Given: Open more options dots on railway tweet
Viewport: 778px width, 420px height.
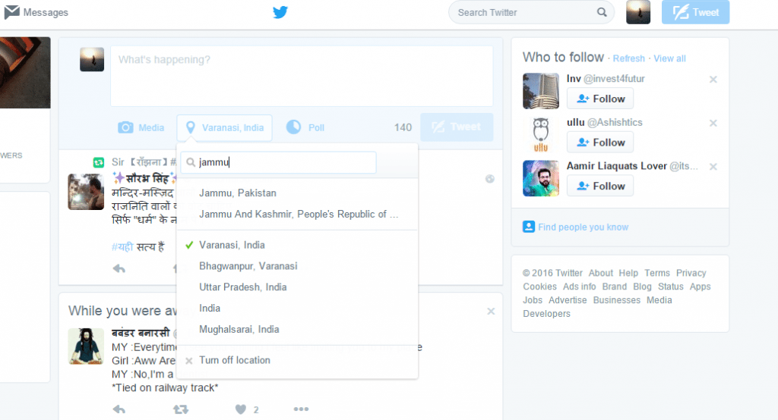Looking at the screenshot, I should (x=301, y=409).
